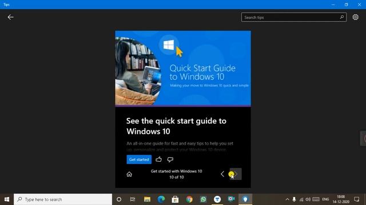Show hidden system tray icons
The width and height of the screenshot is (366, 205).
pyautogui.click(x=287, y=199)
